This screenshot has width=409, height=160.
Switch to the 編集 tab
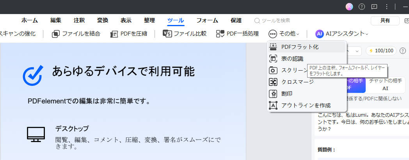(x=55, y=20)
